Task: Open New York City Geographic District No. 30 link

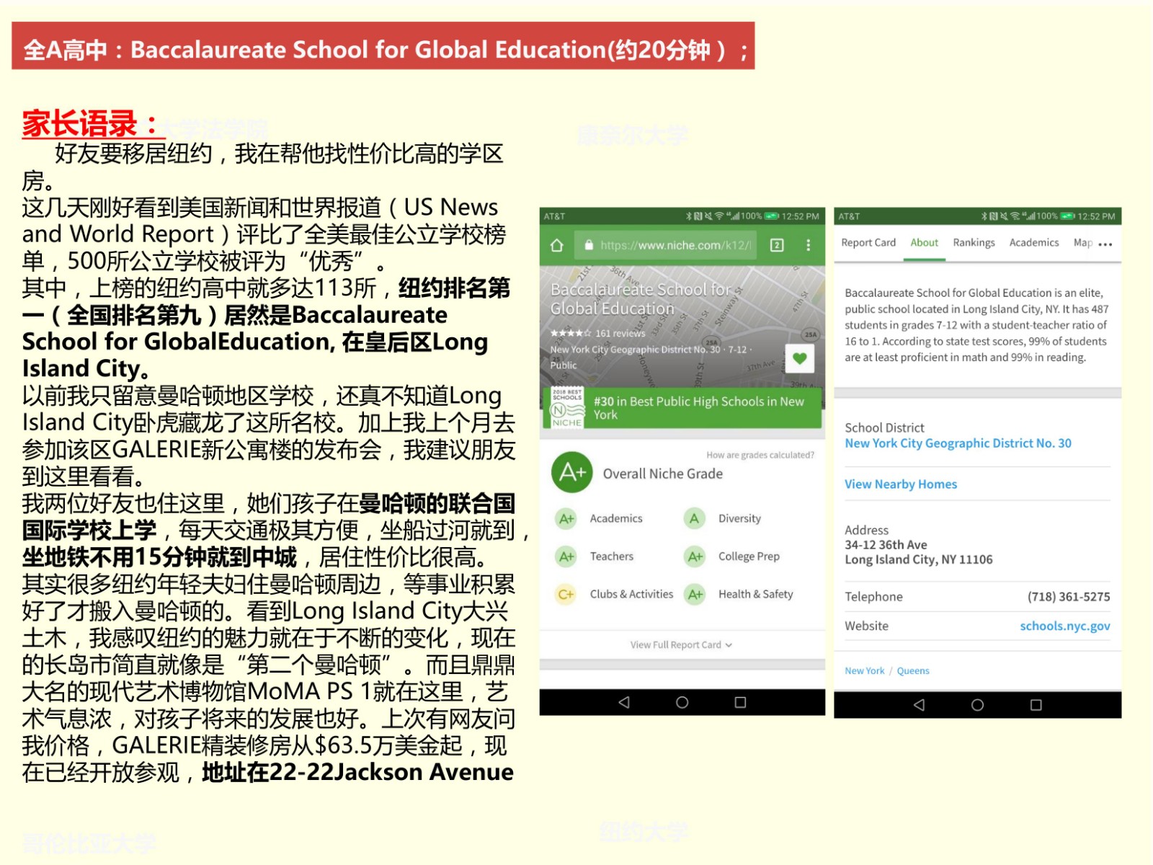Action: click(958, 443)
